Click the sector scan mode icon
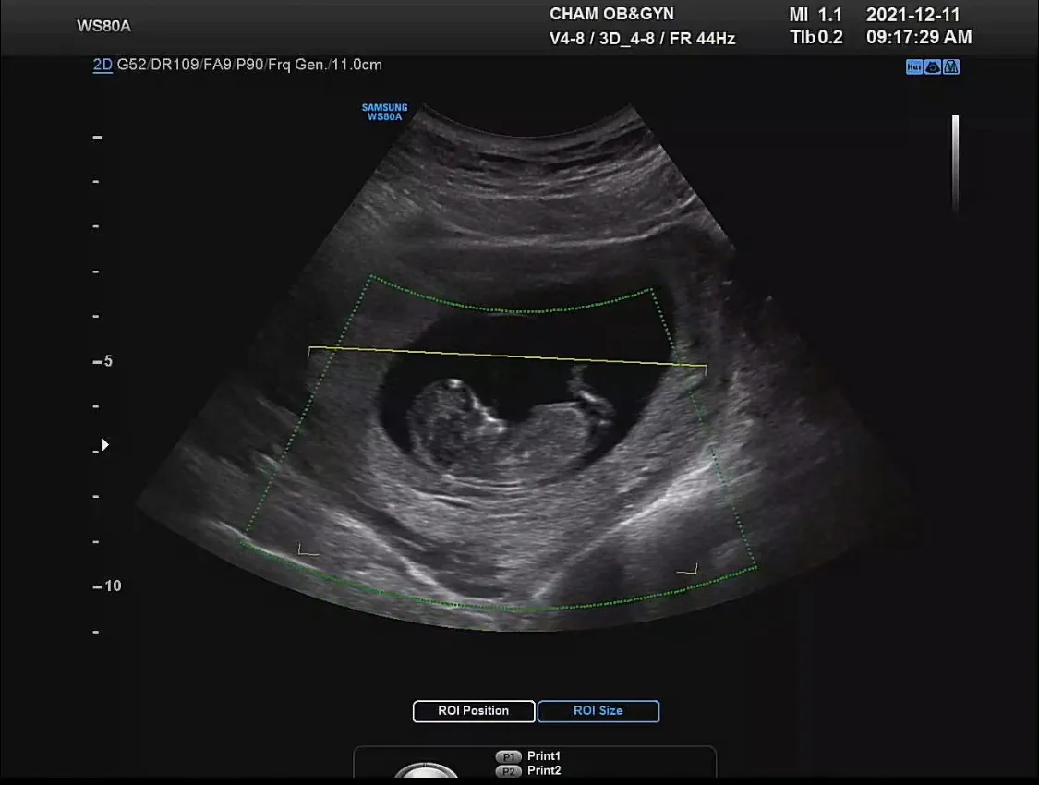This screenshot has width=1039, height=785. [932, 66]
